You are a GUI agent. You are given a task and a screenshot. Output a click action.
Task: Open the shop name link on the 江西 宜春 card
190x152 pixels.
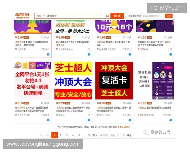point(23,115)
